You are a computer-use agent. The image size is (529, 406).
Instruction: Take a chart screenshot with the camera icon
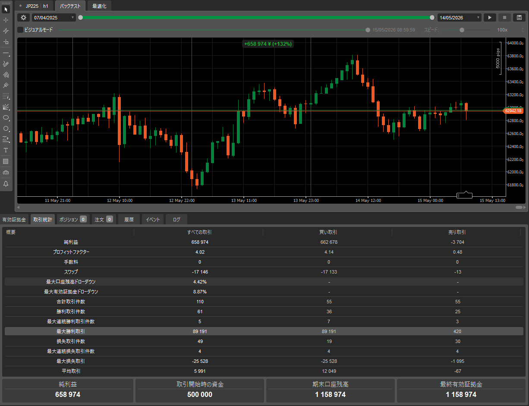pos(6,172)
